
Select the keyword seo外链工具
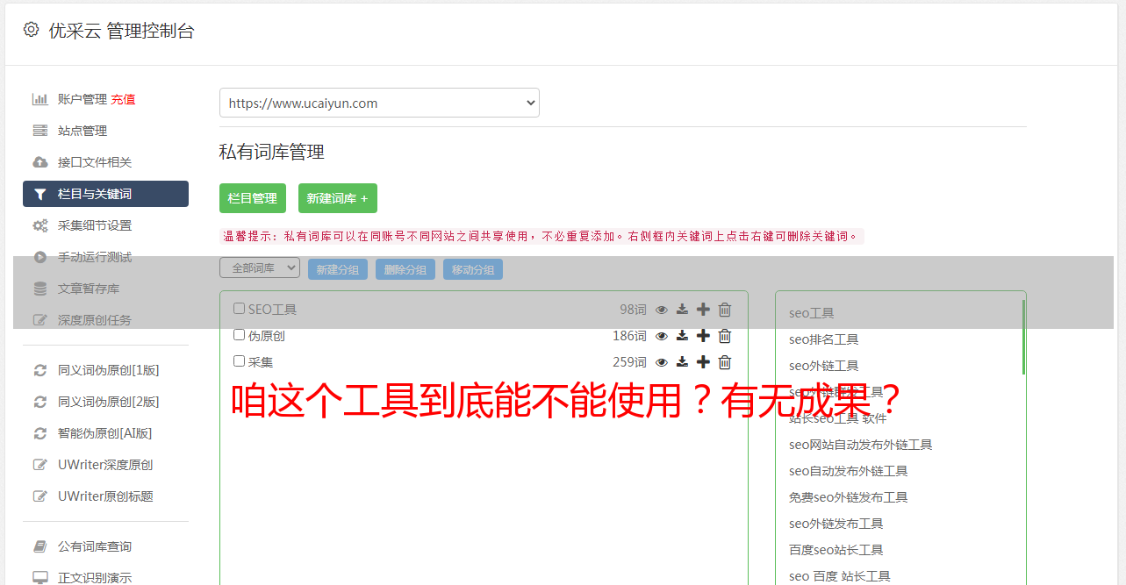pos(824,366)
